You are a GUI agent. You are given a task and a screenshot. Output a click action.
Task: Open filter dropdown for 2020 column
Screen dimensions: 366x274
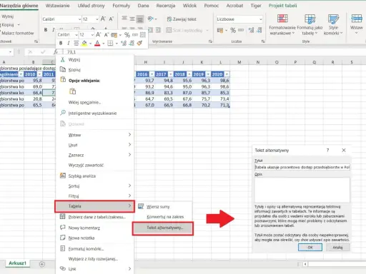pos(227,74)
